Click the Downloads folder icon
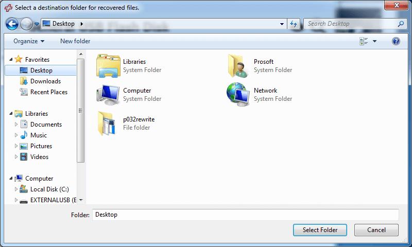 (x=24, y=81)
